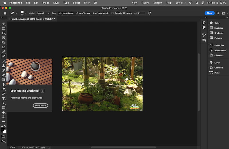The image size is (229, 149).
Task: Click Learn more in tooltip
Action: coord(40,105)
